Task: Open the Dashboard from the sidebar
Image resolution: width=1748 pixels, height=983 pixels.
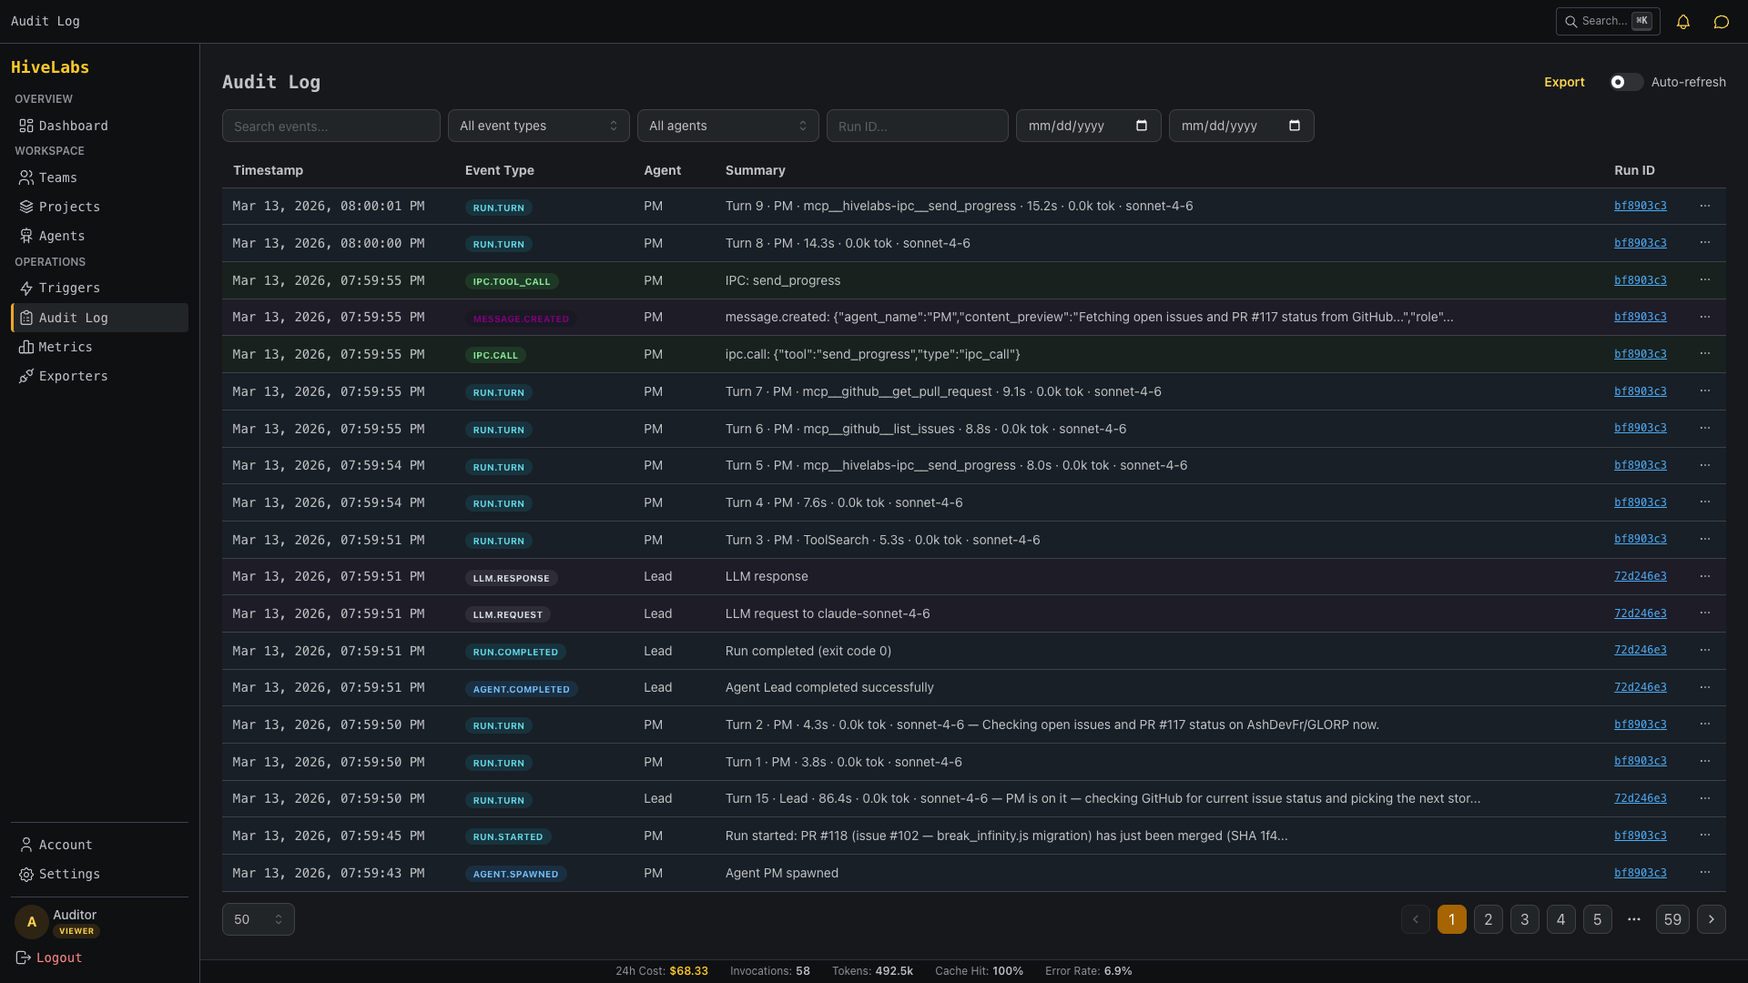Action: pyautogui.click(x=73, y=126)
